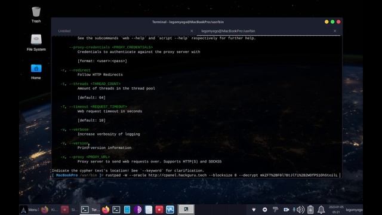Screen dimensions: 382x215
Task: Open the blue file manager launcher
Action: pyautogui.click(x=127, y=210)
